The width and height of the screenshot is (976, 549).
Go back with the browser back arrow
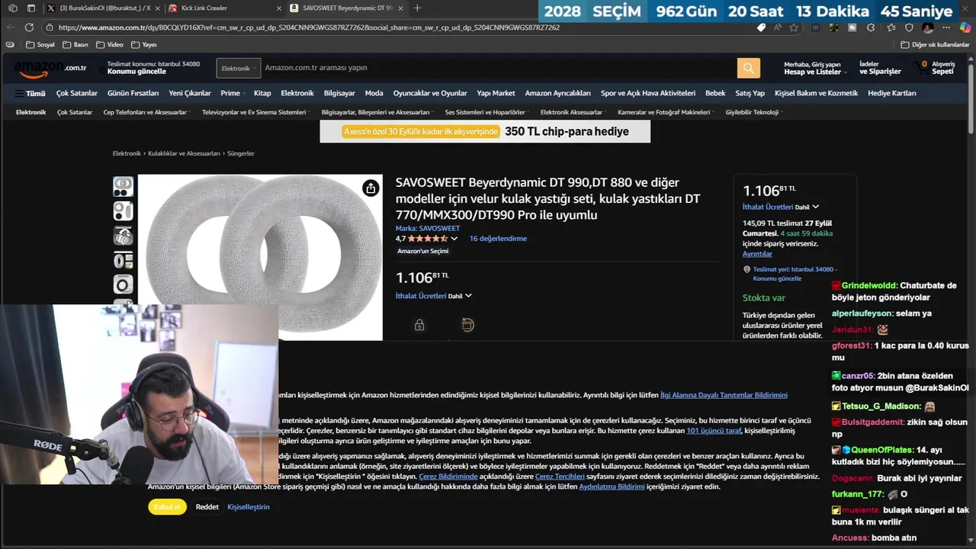(11, 27)
